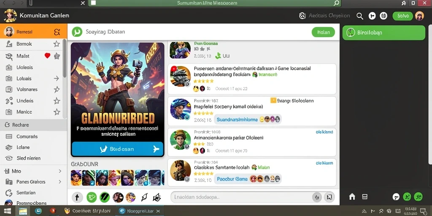Click the green chat bubble icon beside Soayirag
Screen dimensions: 432x216
coord(77,32)
